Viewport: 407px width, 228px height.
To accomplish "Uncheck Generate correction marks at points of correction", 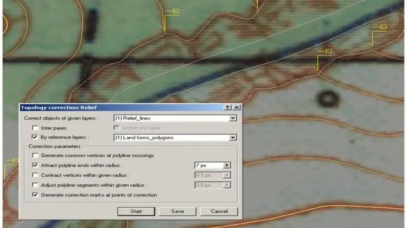I will (35, 194).
